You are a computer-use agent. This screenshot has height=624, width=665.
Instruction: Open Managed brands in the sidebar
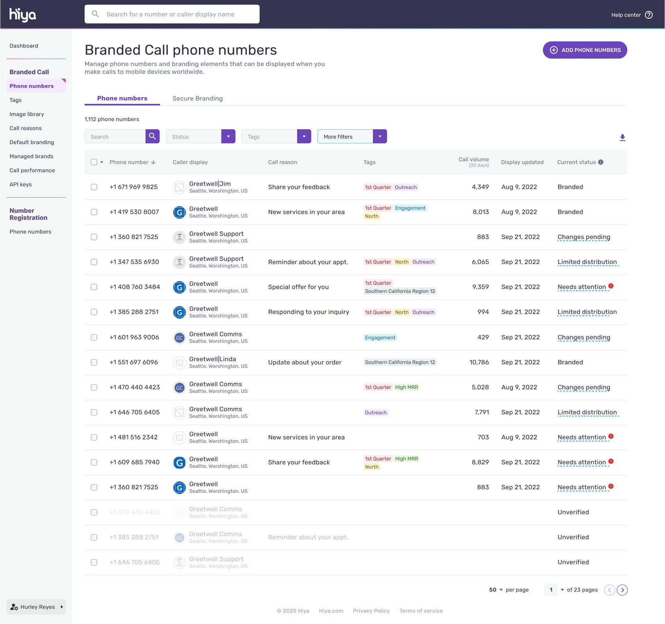(31, 156)
